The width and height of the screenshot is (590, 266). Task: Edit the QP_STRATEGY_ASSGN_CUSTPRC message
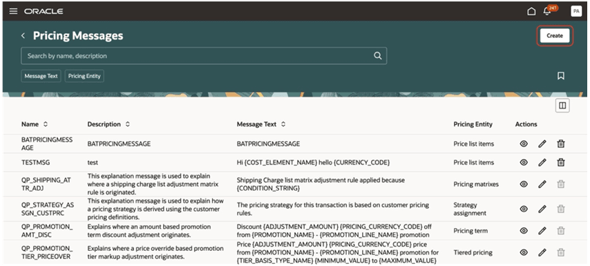tap(542, 209)
